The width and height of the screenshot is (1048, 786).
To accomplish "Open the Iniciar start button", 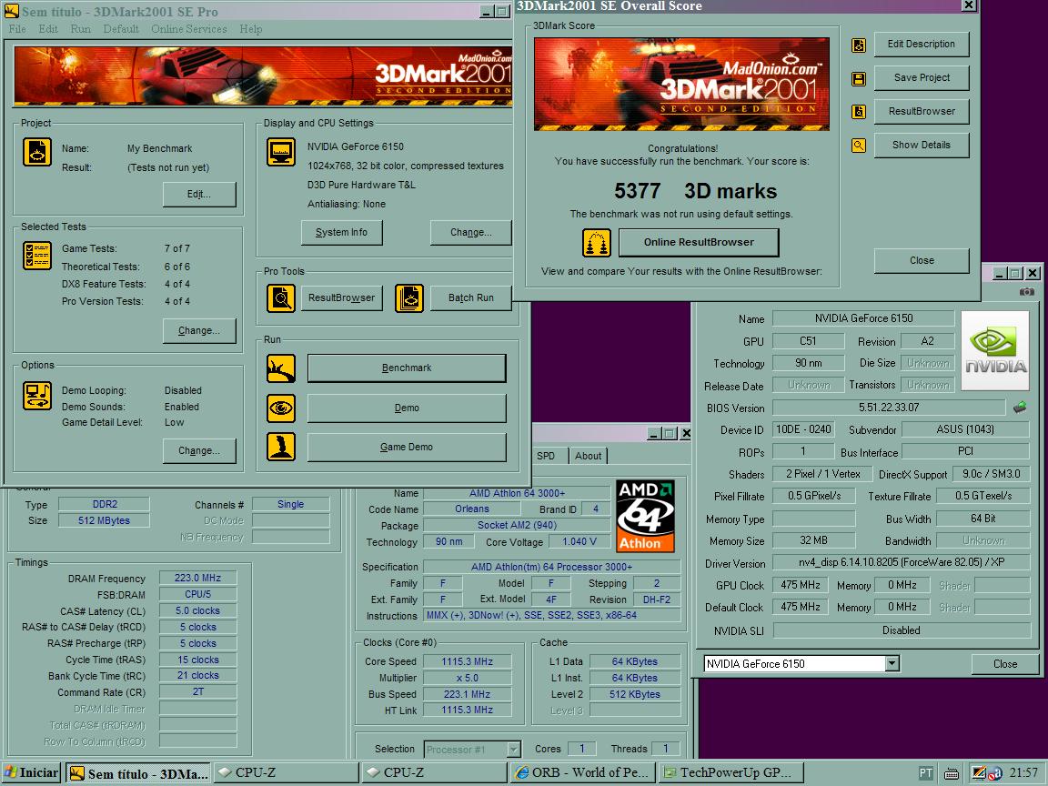I will (x=32, y=773).
